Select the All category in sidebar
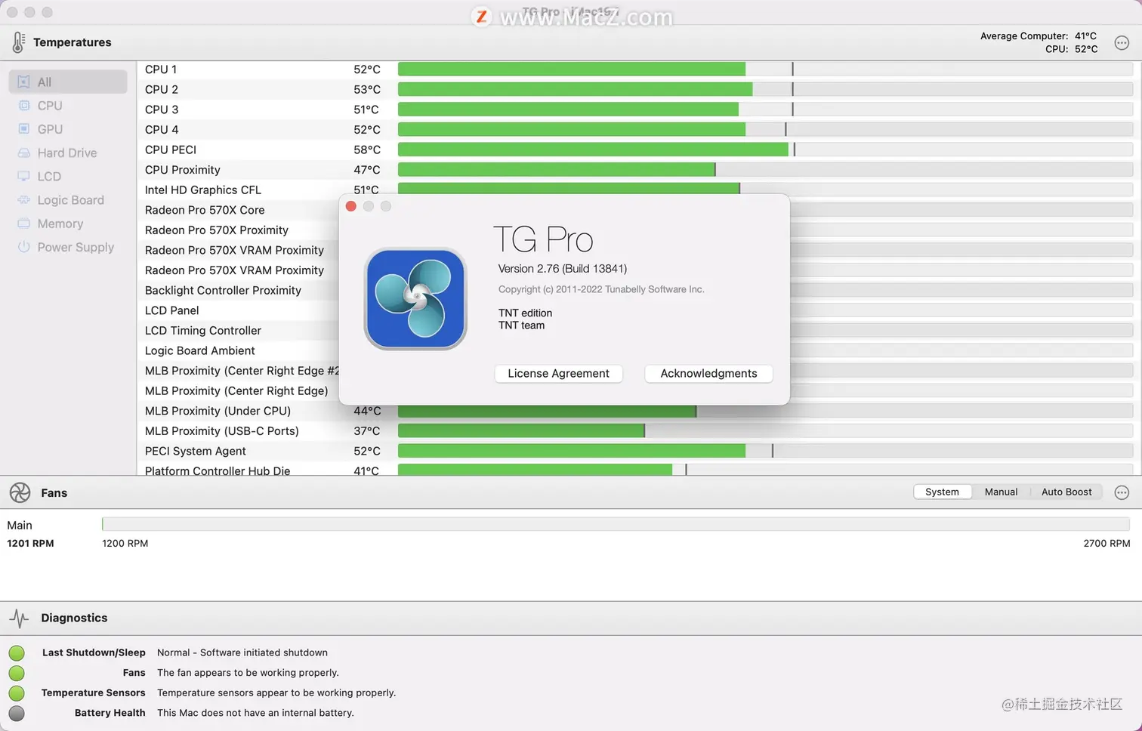 coord(68,82)
